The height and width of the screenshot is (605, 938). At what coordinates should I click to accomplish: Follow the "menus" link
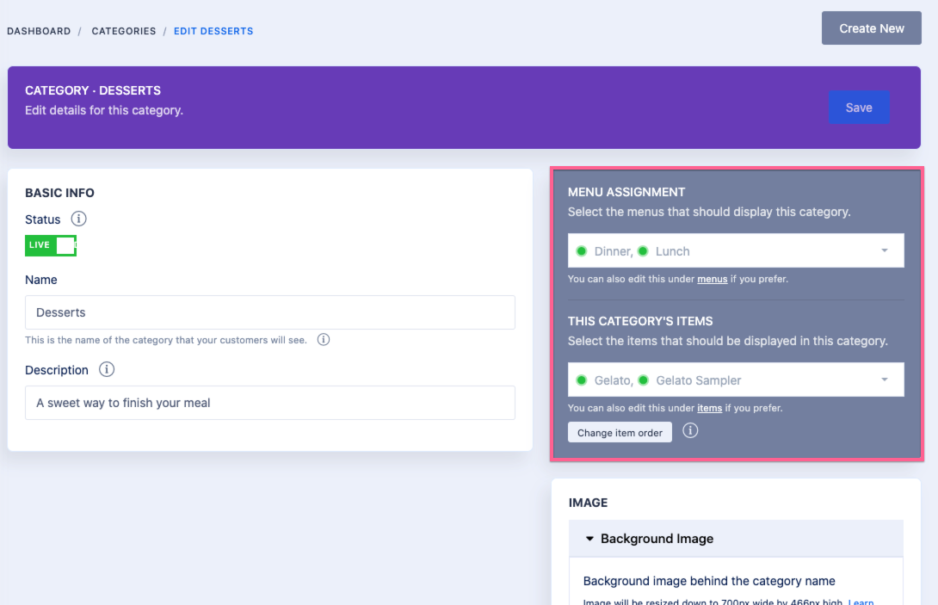coord(713,279)
